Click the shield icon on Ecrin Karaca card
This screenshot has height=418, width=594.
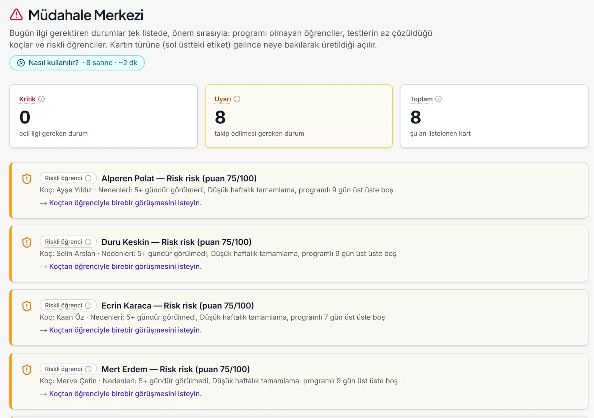coord(27,306)
